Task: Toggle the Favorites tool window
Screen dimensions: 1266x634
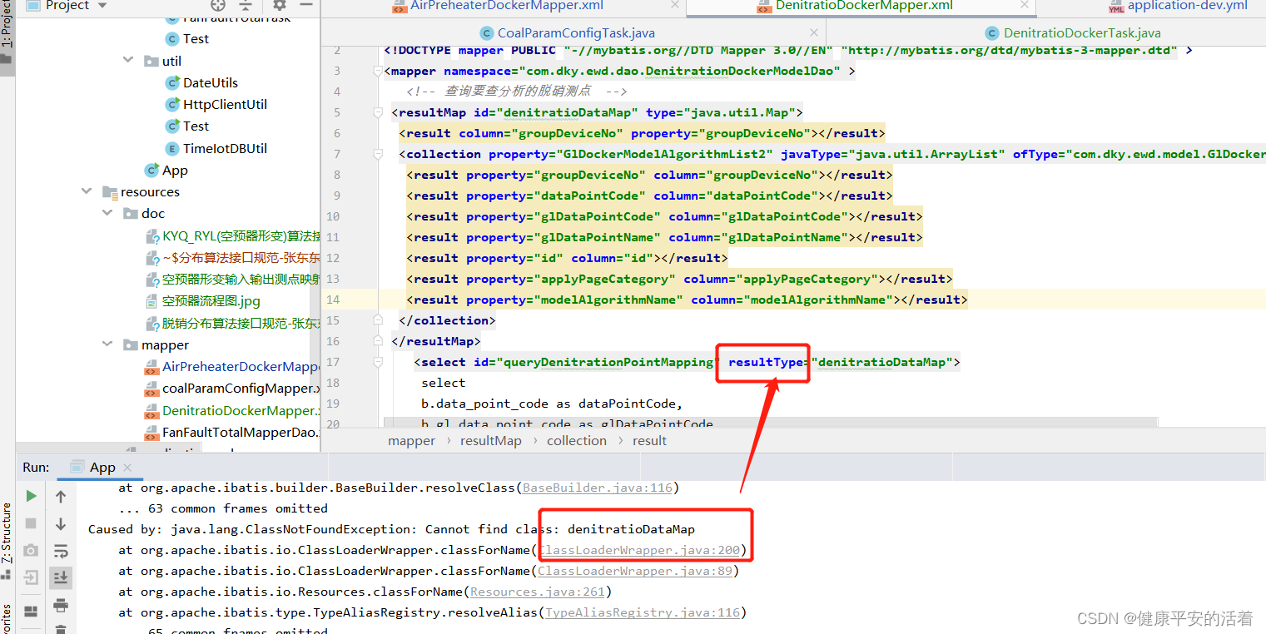Action: pyautogui.click(x=8, y=616)
